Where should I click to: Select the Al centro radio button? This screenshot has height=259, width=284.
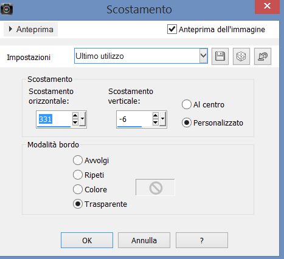(186, 104)
